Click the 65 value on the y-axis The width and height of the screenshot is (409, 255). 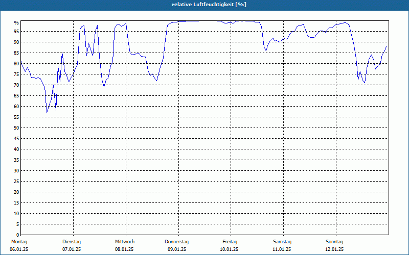pyautogui.click(x=16, y=96)
